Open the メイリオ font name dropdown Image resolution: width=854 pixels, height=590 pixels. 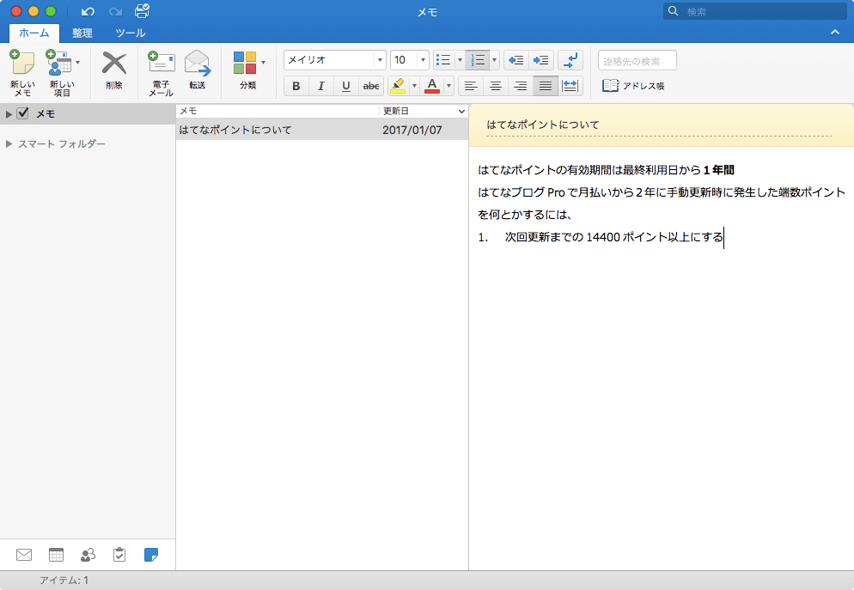click(380, 60)
